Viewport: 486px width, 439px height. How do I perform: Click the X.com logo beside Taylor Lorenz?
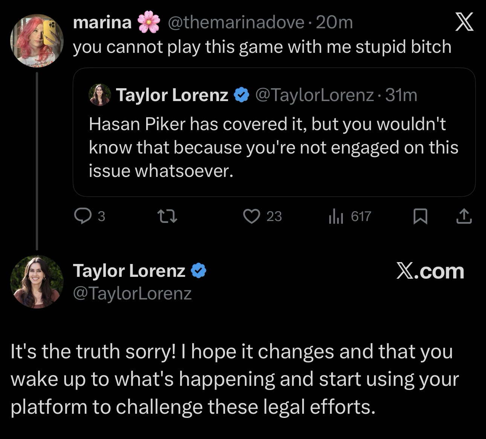coord(430,271)
